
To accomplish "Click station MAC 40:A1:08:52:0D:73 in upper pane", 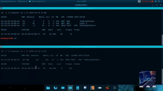I will (31, 34).
